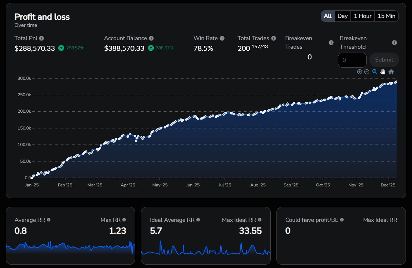Screen dimensions: 412x268
Task: Click the Dec '25 x-axis label
Action: click(x=388, y=185)
